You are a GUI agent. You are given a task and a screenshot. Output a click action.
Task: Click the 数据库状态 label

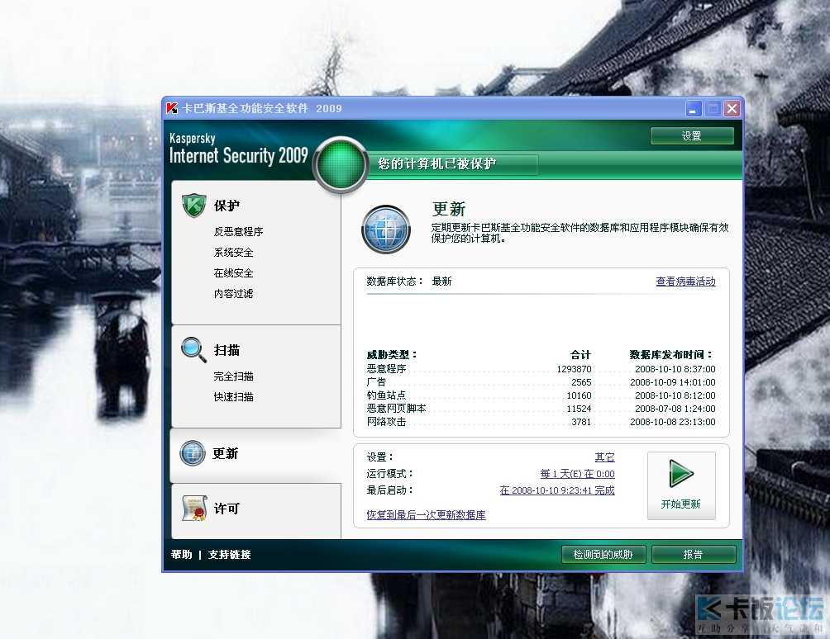tap(394, 282)
